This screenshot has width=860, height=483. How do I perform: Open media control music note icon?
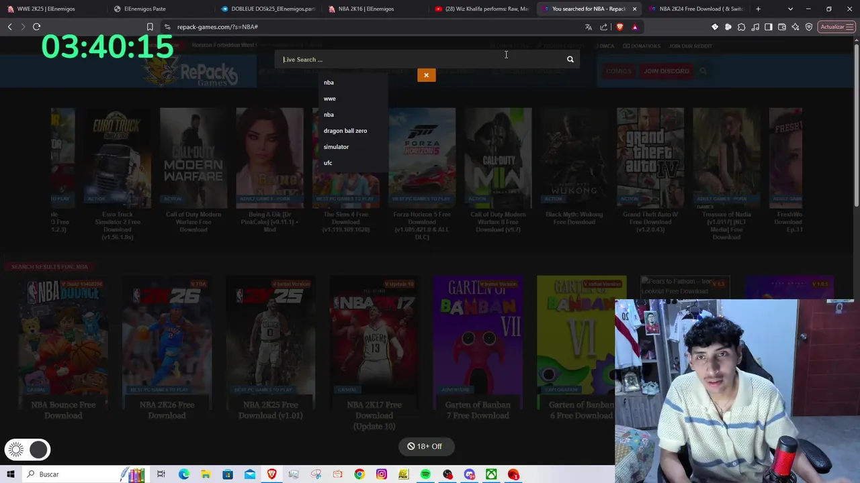point(755,27)
